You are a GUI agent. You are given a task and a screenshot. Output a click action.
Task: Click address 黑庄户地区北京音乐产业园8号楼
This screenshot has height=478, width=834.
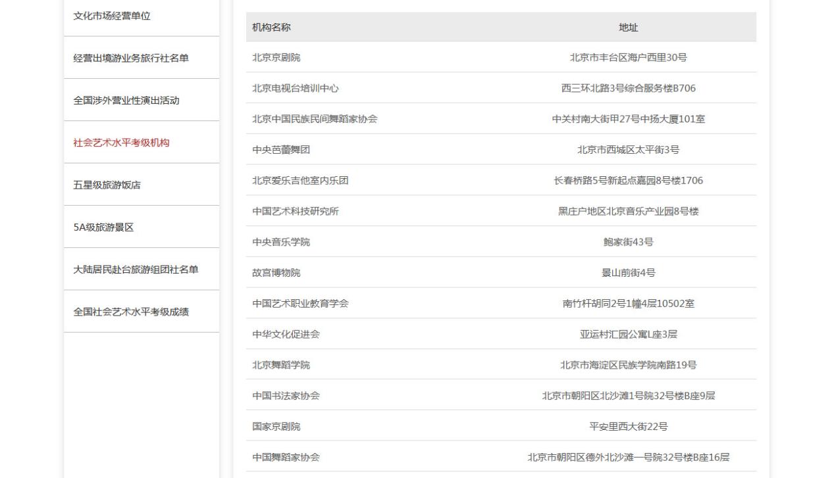[x=628, y=211]
